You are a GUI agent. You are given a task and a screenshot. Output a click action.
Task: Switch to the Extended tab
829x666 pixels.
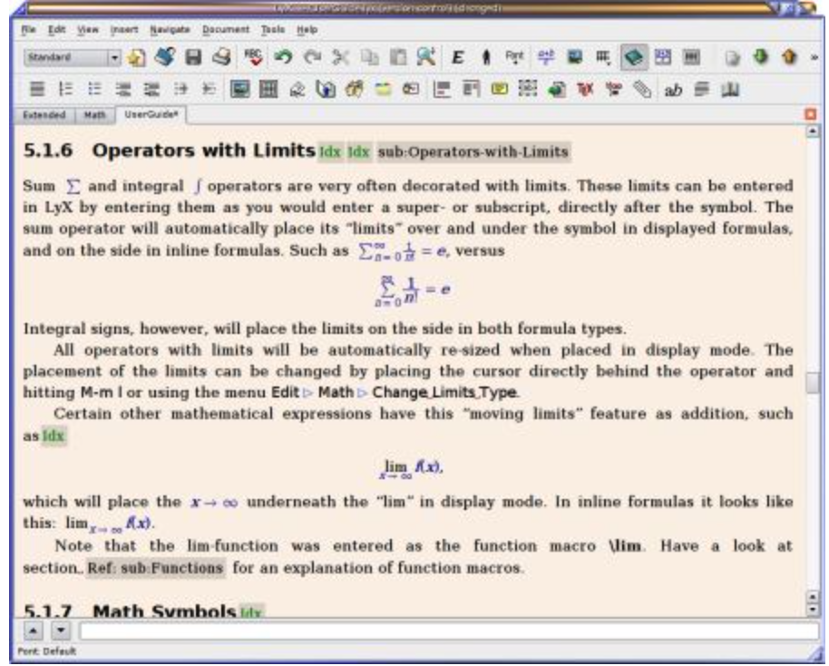pos(44,115)
